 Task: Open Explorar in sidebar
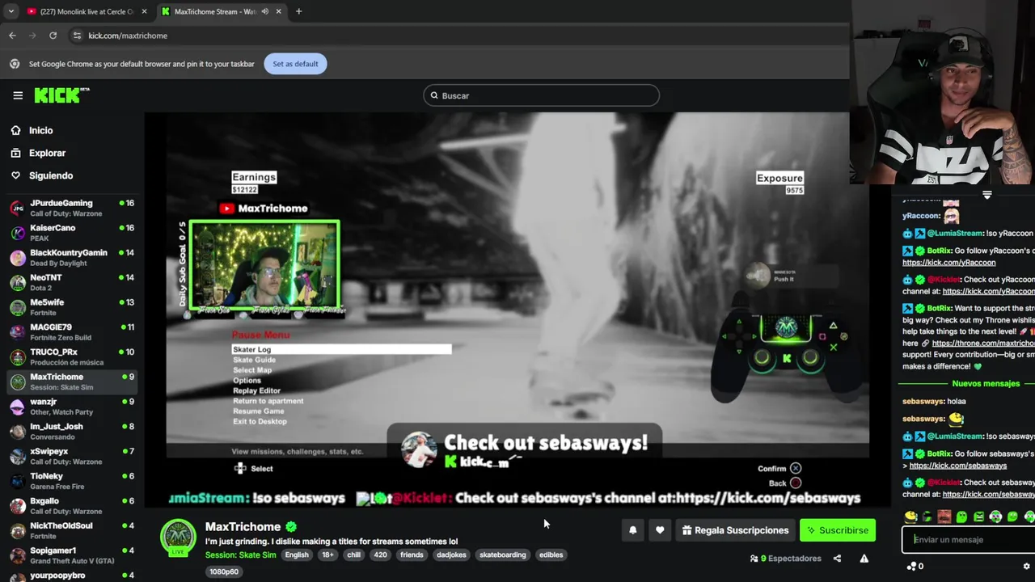pyautogui.click(x=47, y=153)
